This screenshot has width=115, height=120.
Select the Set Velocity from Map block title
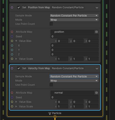coord(36,68)
